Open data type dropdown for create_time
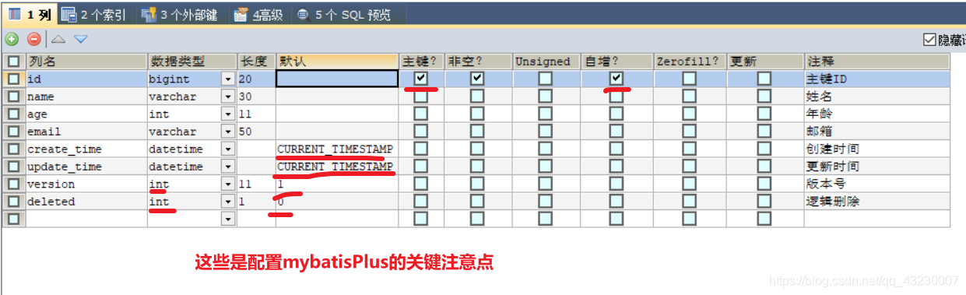This screenshot has width=966, height=295. point(228,149)
